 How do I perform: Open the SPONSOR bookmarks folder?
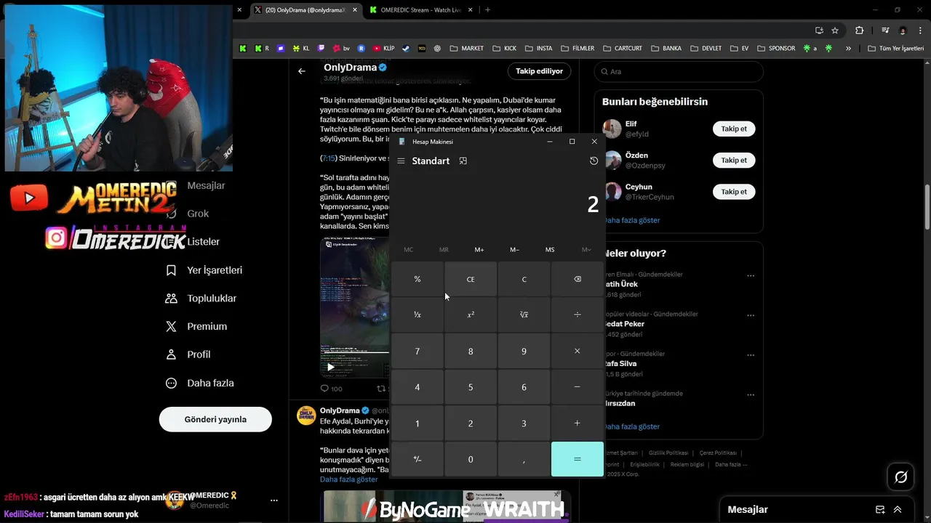[776, 49]
